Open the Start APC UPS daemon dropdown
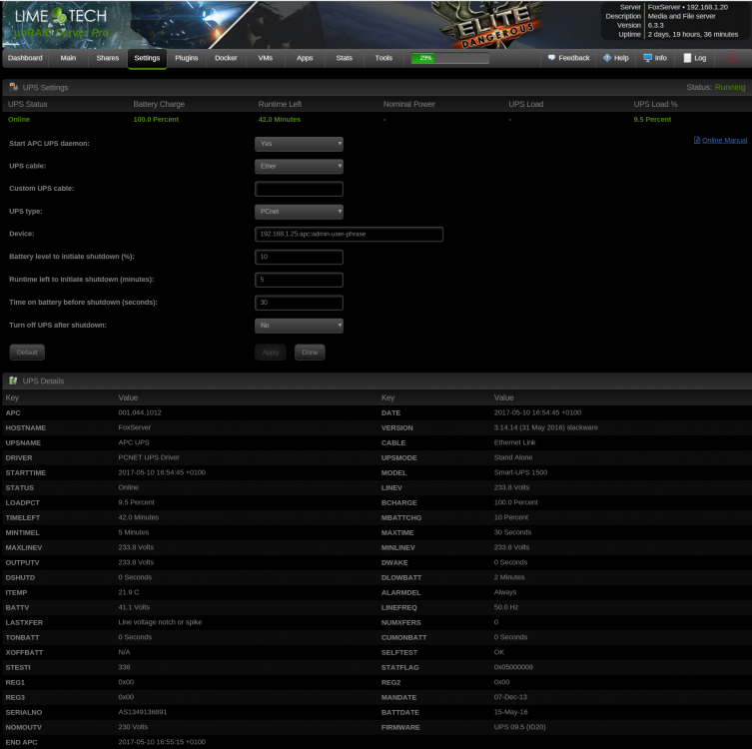Viewport: 752px width, 749px height. click(x=299, y=144)
